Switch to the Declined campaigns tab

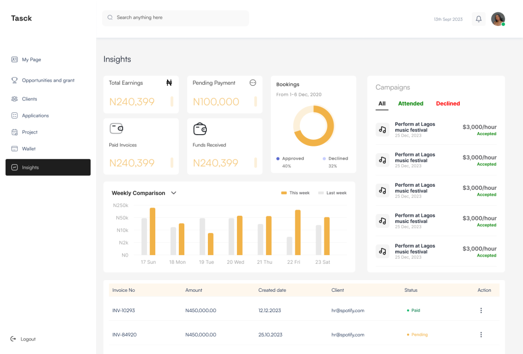click(x=448, y=104)
